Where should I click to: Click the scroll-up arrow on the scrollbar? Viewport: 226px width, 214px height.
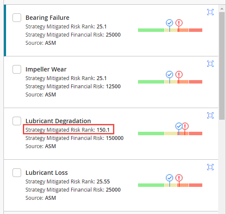(x=222, y=9)
